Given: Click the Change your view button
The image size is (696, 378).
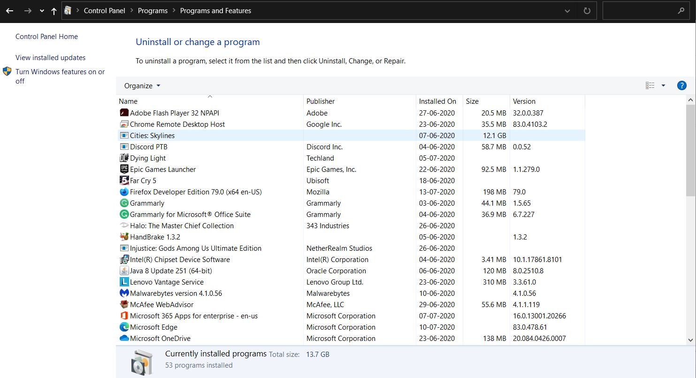Looking at the screenshot, I should click(x=650, y=85).
